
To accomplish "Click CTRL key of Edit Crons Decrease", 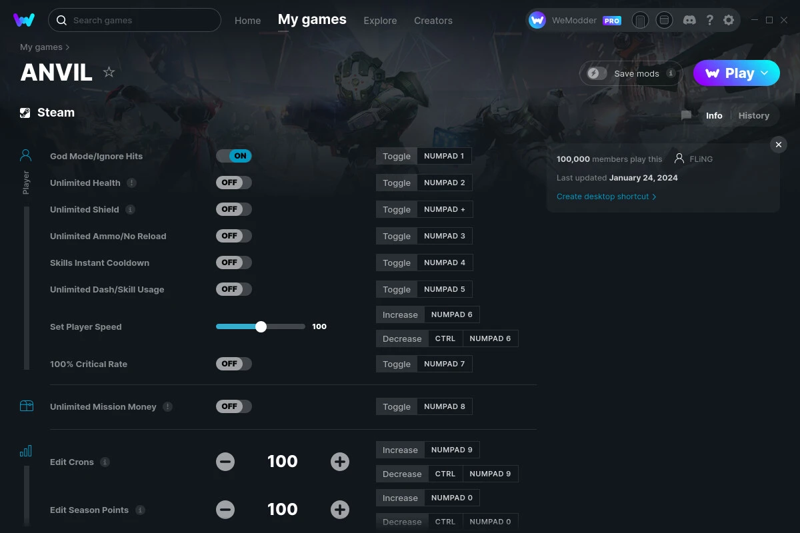I will click(x=445, y=474).
